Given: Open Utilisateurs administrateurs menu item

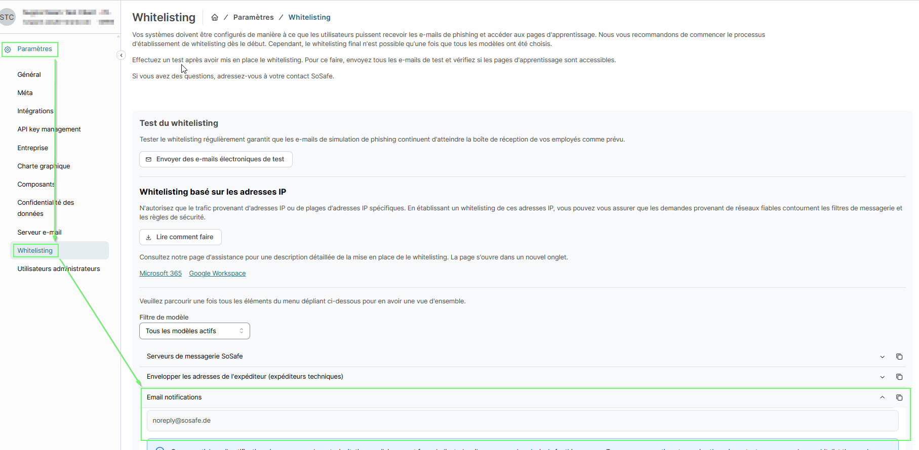Looking at the screenshot, I should pyautogui.click(x=58, y=268).
